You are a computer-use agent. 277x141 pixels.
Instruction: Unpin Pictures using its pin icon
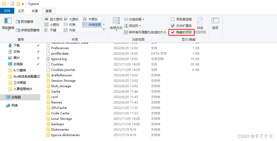38,58
